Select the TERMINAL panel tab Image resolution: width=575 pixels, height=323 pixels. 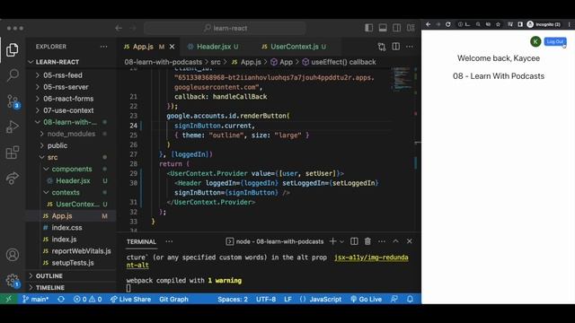141,241
